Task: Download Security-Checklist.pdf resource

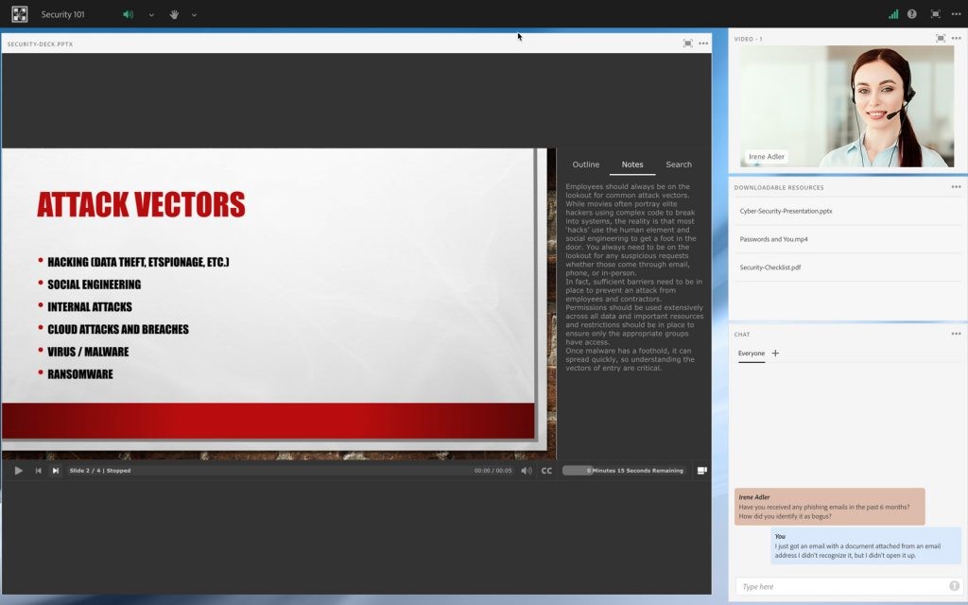Action: [770, 268]
